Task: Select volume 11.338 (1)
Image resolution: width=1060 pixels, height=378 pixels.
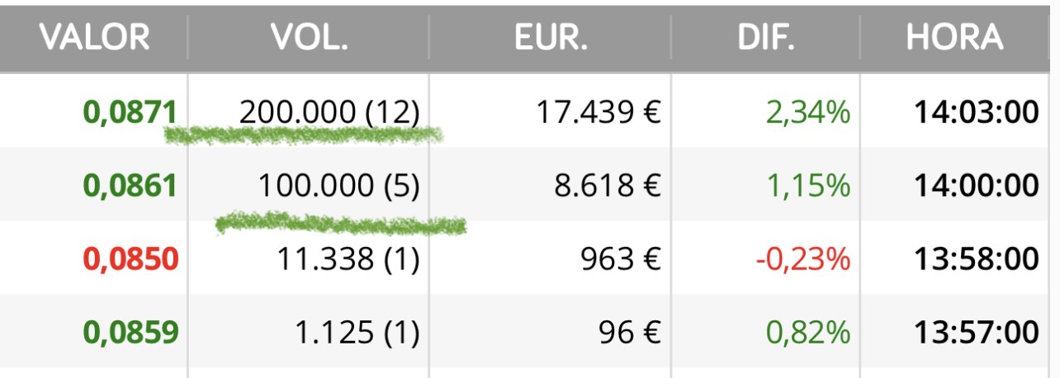Action: 347,259
